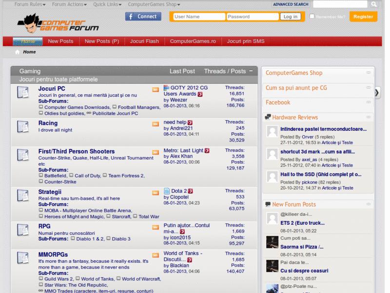
Task: Click the RPG forum status icon
Action: (23, 230)
